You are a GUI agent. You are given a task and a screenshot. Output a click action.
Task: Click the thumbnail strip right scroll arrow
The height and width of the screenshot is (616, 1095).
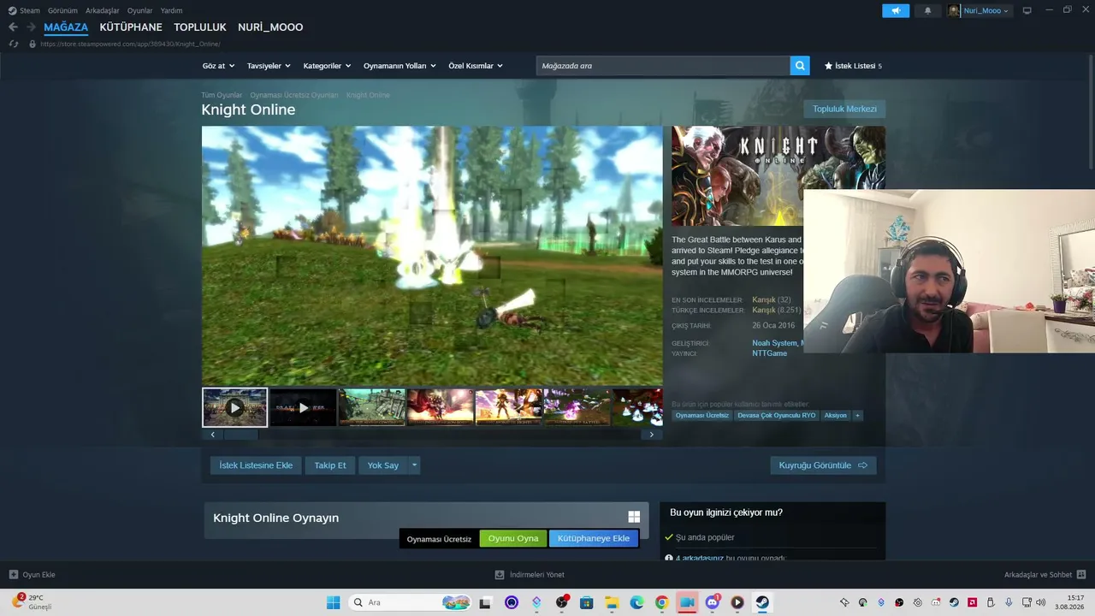(651, 435)
